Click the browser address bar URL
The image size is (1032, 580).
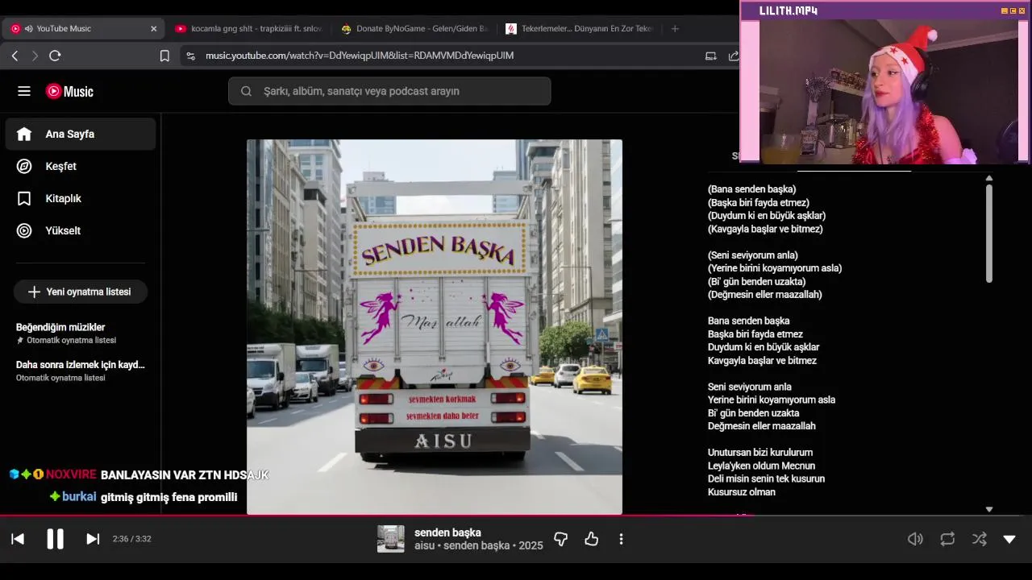click(360, 56)
